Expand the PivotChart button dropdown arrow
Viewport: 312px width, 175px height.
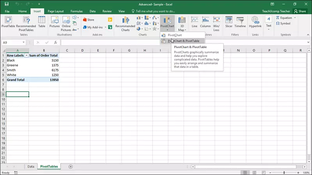tap(167, 30)
